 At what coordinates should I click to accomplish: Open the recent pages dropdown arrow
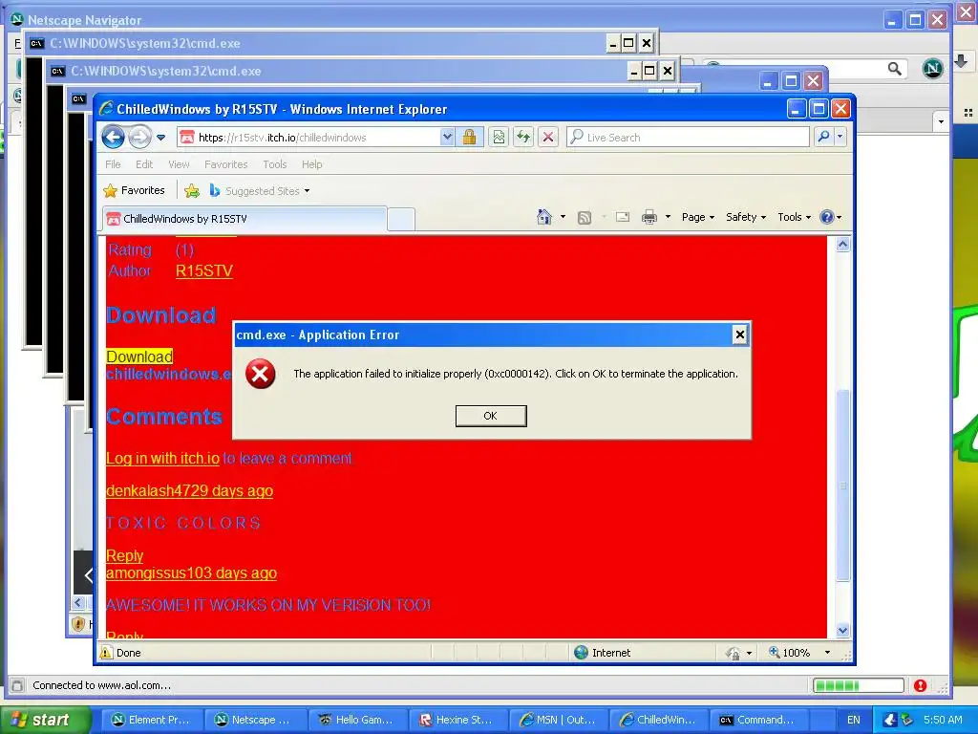click(160, 138)
